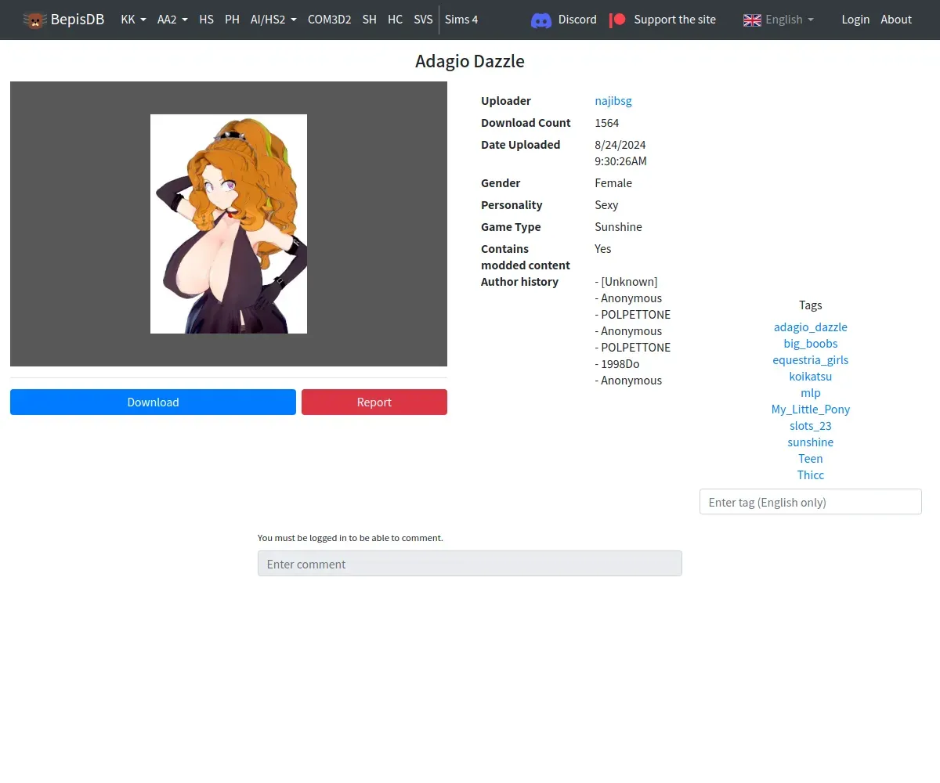Click the sunshine tag

tap(811, 442)
